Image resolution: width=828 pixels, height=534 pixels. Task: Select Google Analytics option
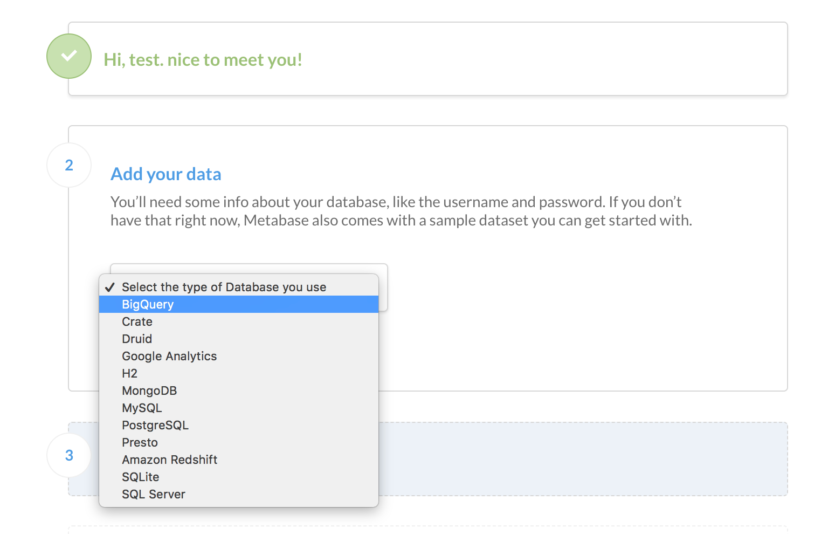pyautogui.click(x=239, y=356)
